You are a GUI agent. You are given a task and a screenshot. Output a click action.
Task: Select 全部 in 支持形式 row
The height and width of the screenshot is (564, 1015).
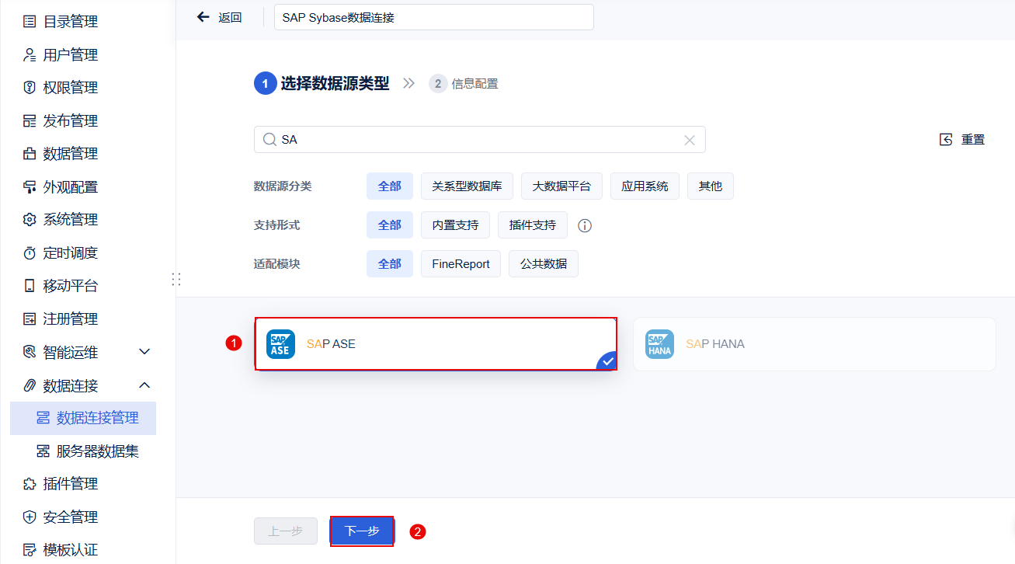pos(390,225)
